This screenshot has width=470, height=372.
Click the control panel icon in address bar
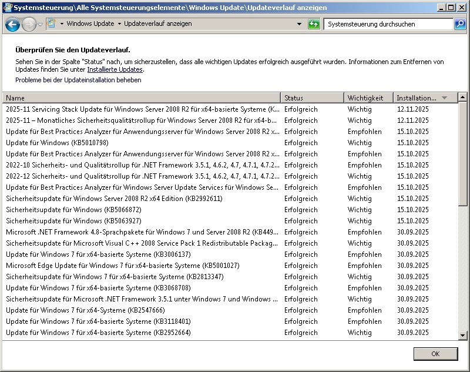click(51, 24)
